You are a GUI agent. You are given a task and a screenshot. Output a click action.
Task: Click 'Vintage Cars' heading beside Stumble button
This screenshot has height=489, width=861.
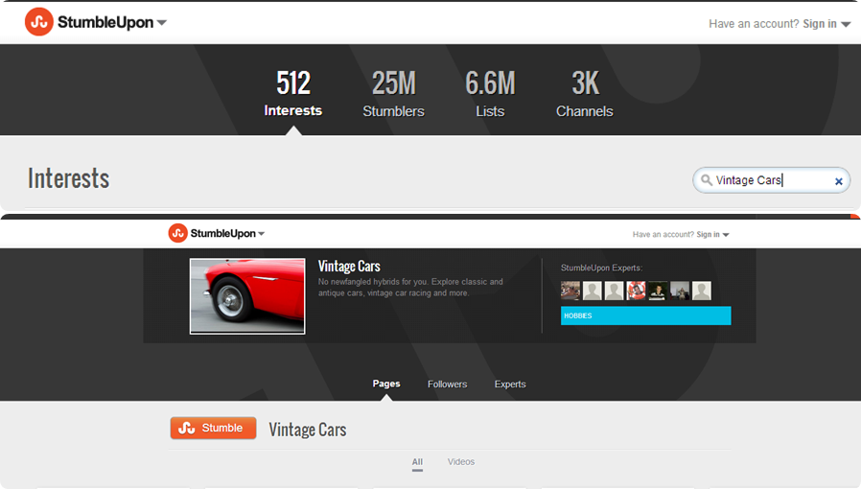[308, 430]
